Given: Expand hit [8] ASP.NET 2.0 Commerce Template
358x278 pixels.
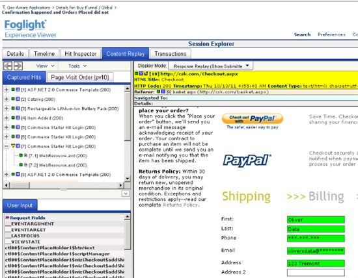Looking at the screenshot, I should [7, 174].
